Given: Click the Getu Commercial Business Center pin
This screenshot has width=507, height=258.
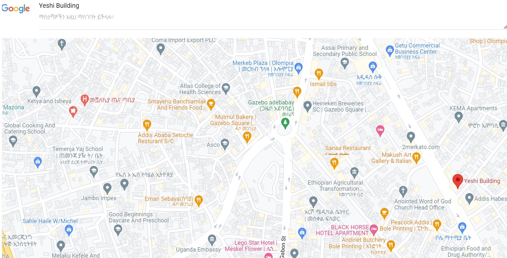Looking at the screenshot, I should 390,50.
